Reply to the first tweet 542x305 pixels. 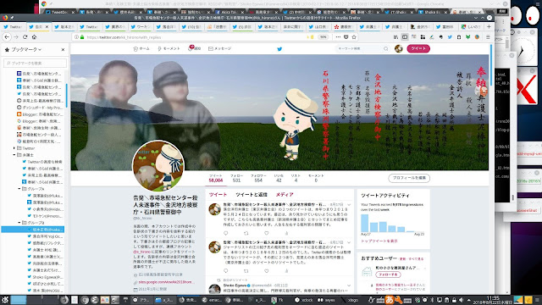(x=226, y=234)
